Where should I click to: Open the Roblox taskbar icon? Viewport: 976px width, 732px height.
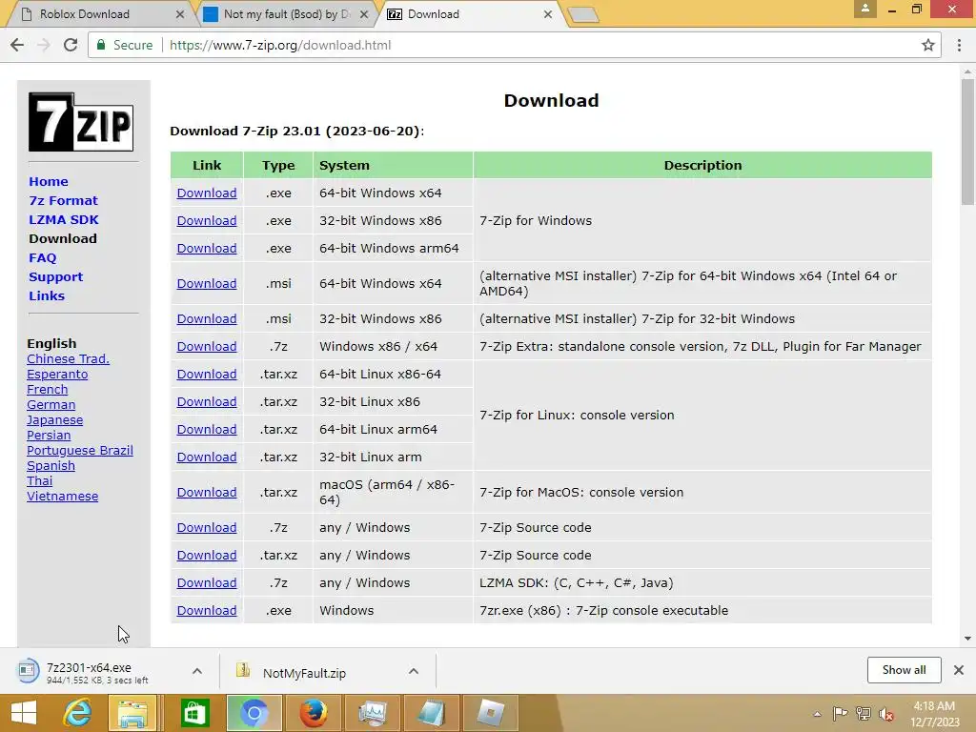491,713
